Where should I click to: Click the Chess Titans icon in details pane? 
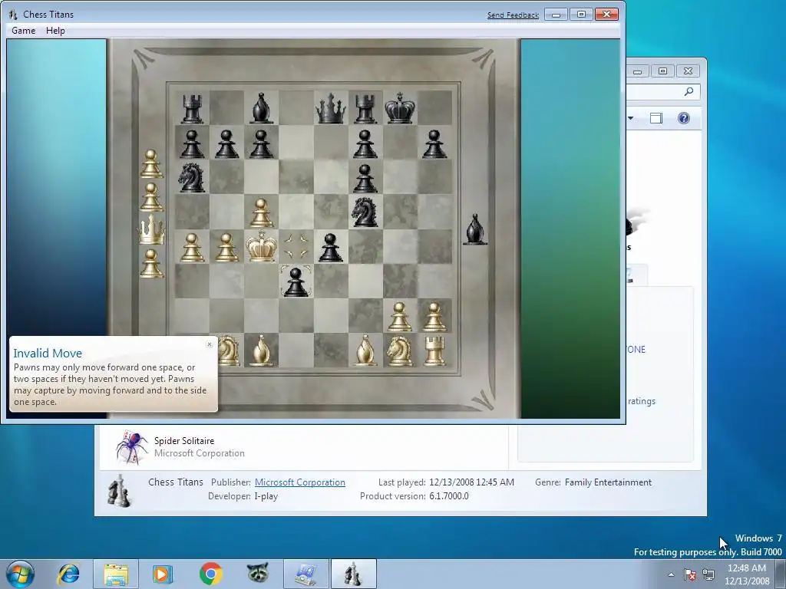coord(119,490)
